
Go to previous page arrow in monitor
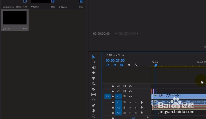(x=116, y=34)
